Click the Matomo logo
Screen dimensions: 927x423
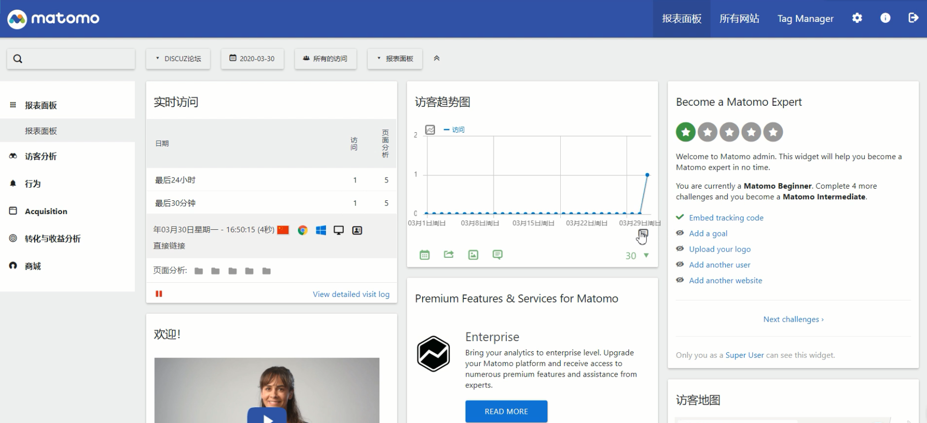point(53,19)
